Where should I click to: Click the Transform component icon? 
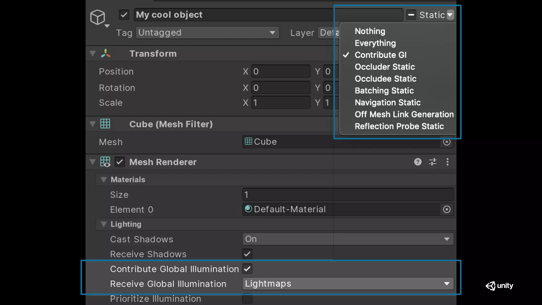click(x=106, y=53)
